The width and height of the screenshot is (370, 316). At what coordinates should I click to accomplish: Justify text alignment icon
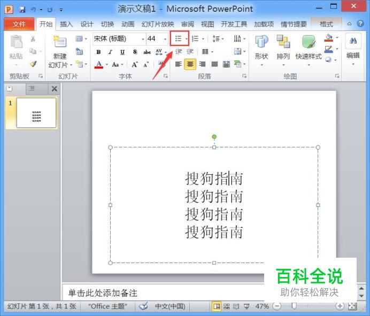(214, 64)
